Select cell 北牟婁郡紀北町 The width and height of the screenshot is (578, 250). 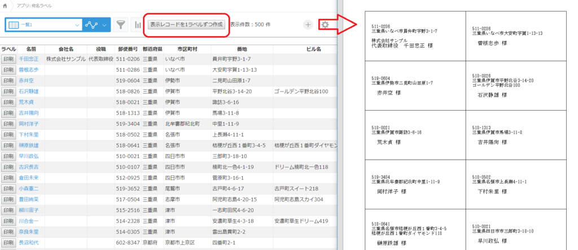pos(182,124)
